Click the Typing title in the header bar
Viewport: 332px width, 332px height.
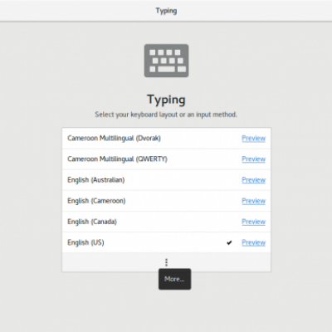(x=166, y=11)
